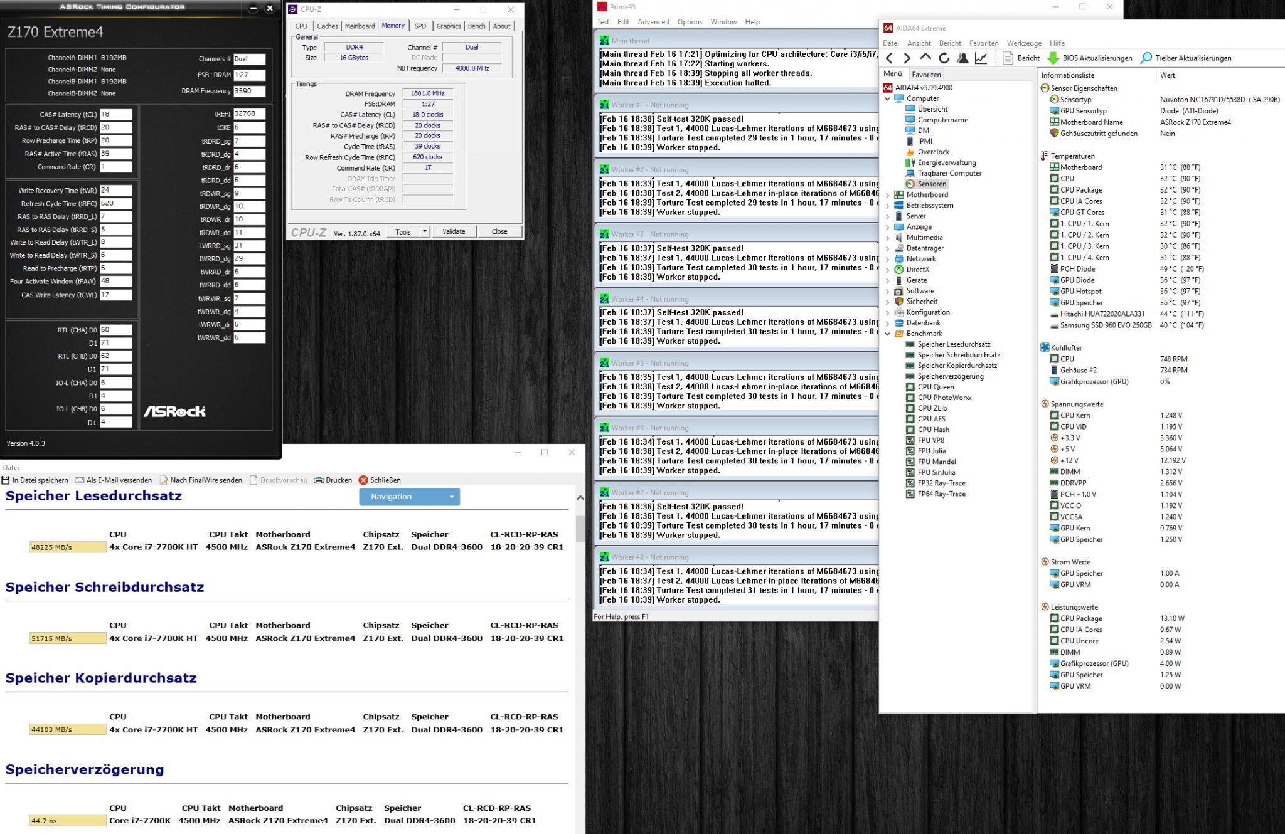Click the AIDA64 up-level arrow
The image size is (1285, 834).
click(925, 58)
